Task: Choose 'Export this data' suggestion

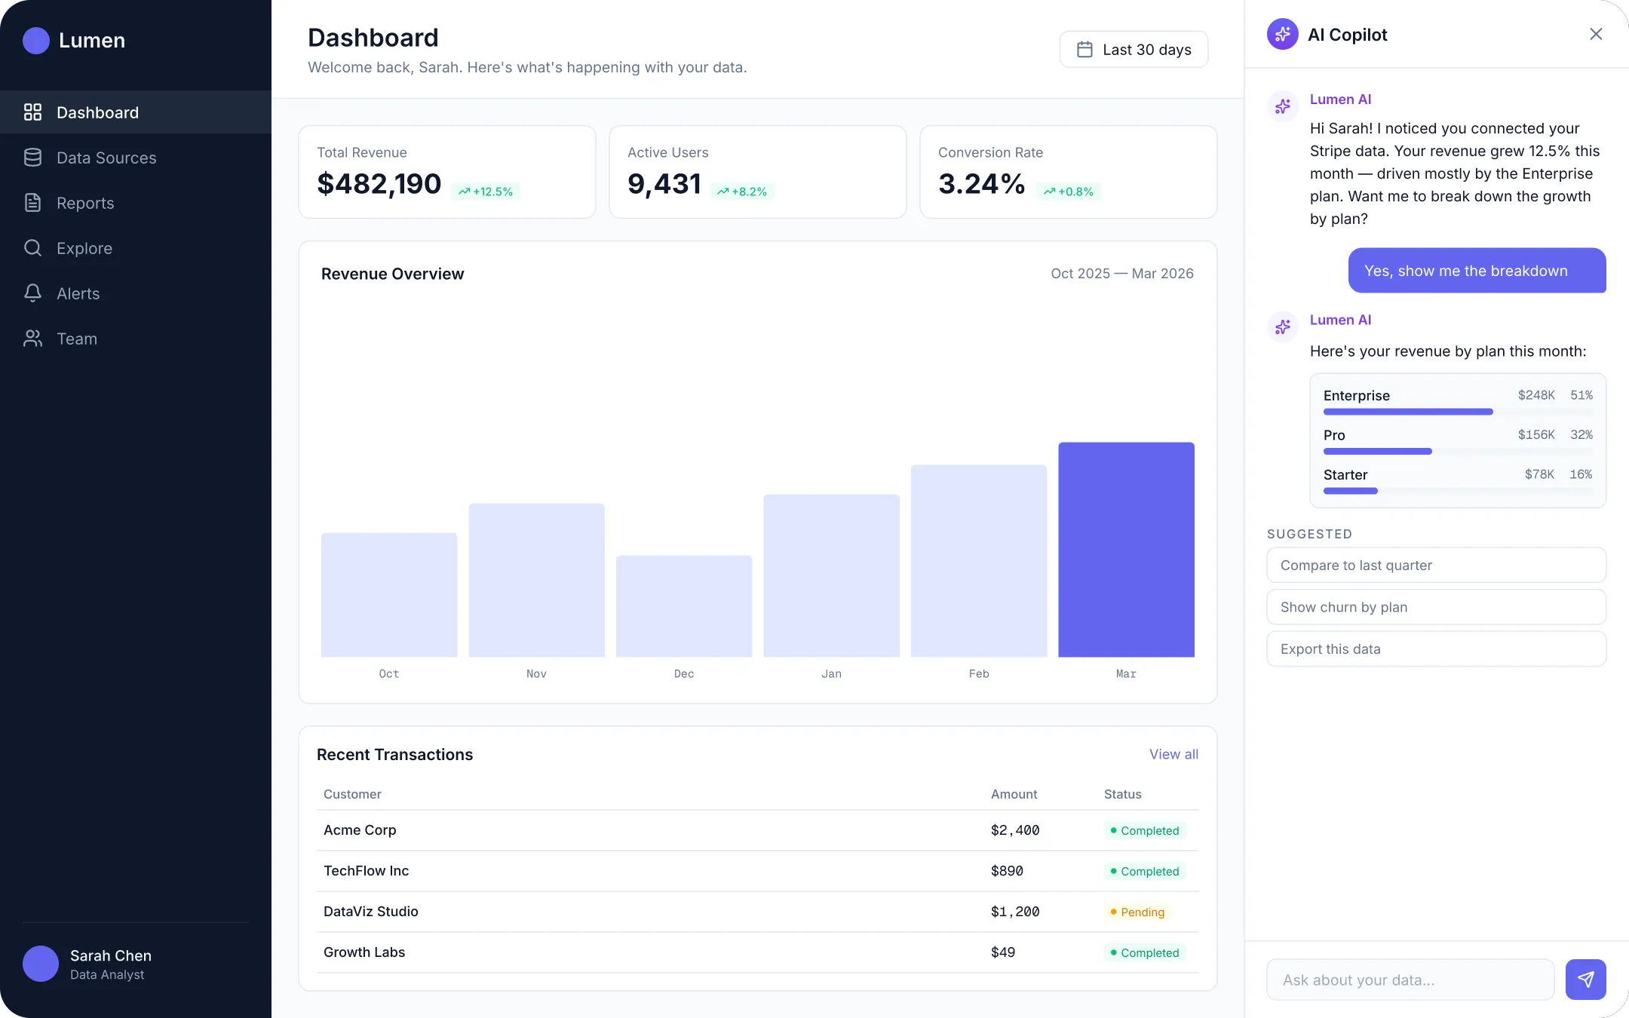Action: pyautogui.click(x=1436, y=649)
